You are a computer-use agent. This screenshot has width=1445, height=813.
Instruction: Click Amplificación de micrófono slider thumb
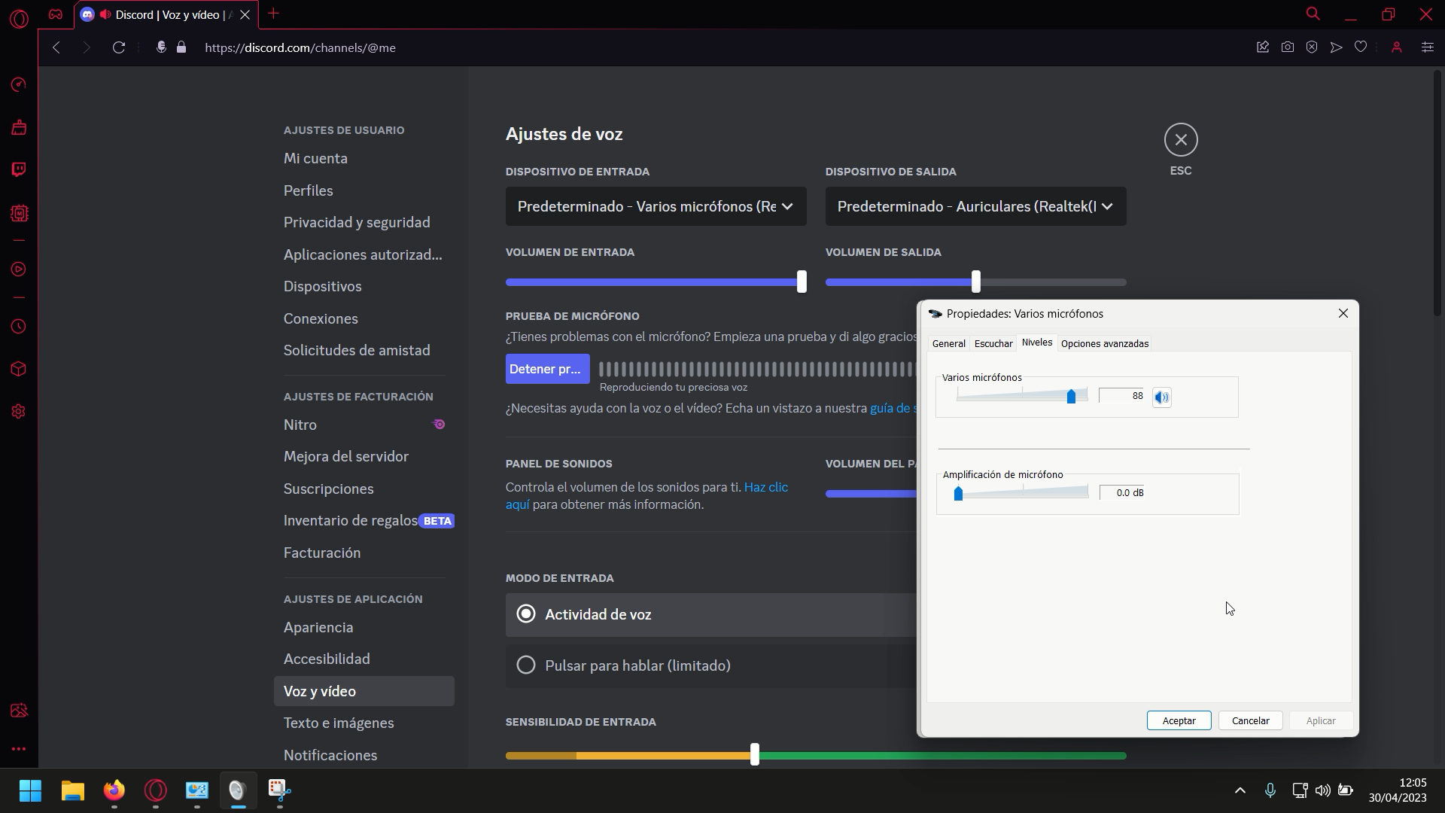[x=958, y=493]
